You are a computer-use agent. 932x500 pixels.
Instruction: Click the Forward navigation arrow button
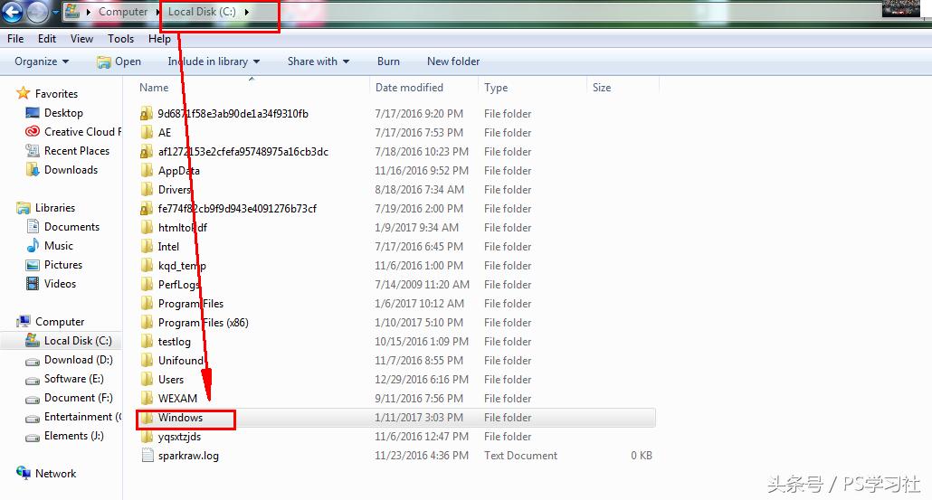37,12
